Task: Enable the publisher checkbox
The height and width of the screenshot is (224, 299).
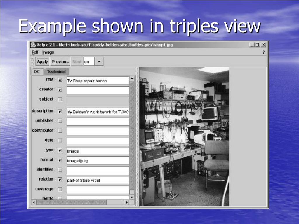Action: tap(60, 121)
